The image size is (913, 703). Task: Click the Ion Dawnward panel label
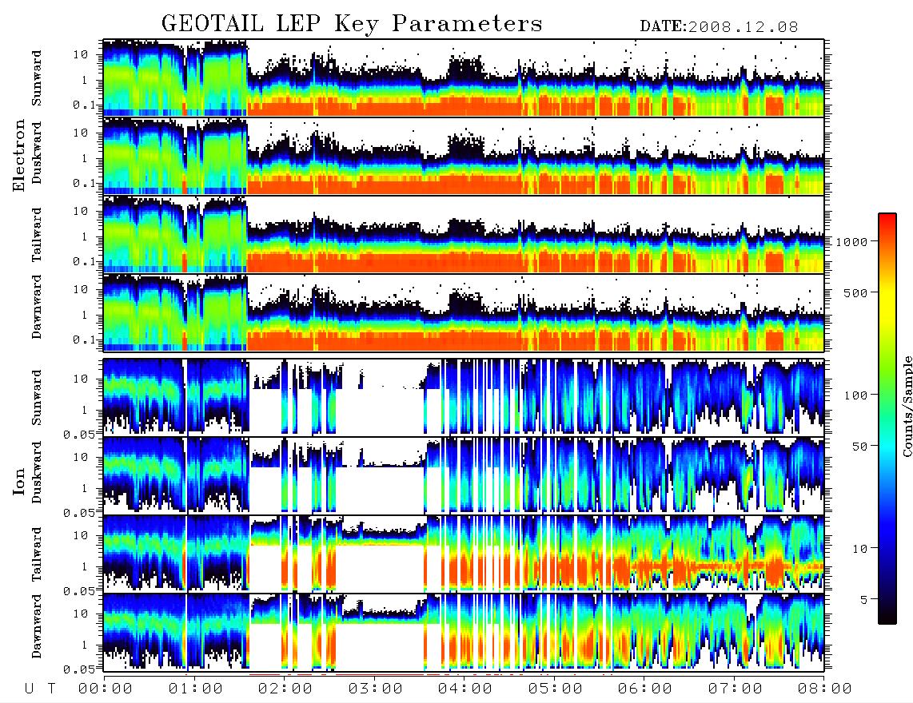pos(37,626)
